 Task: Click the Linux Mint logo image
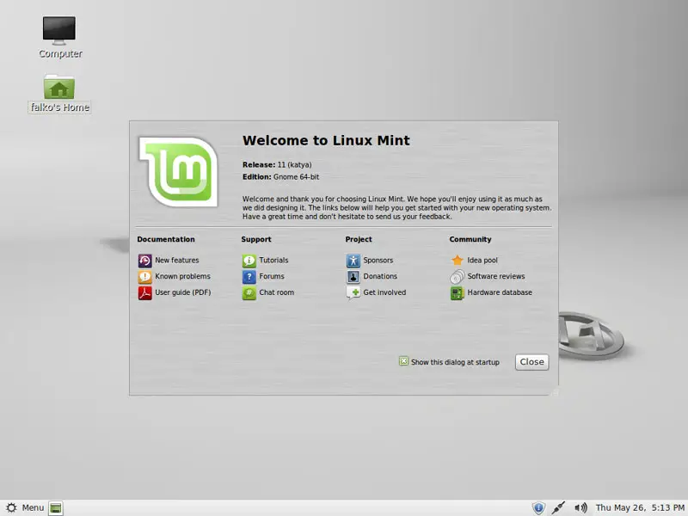point(178,171)
